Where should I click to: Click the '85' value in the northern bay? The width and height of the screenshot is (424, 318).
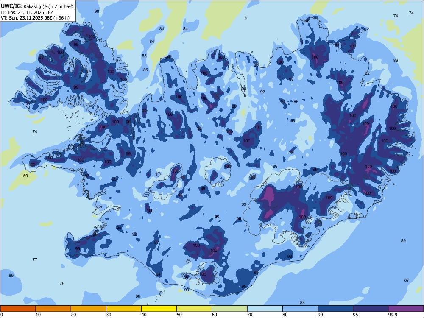click(x=145, y=56)
